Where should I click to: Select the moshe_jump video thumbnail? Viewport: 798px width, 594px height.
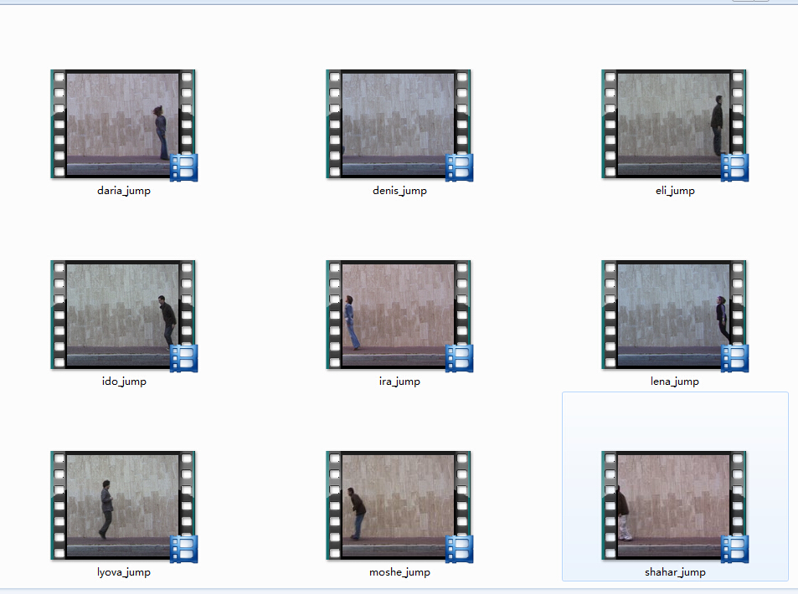tap(398, 505)
